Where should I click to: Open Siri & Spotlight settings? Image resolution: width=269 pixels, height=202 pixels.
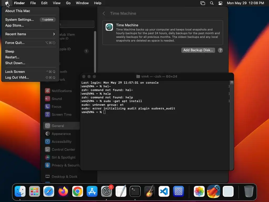61,157
